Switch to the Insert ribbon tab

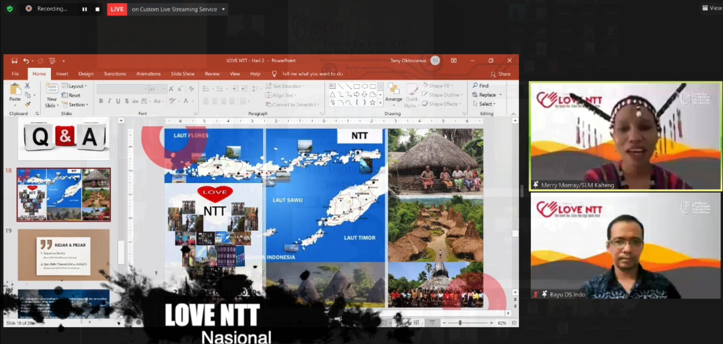click(62, 74)
